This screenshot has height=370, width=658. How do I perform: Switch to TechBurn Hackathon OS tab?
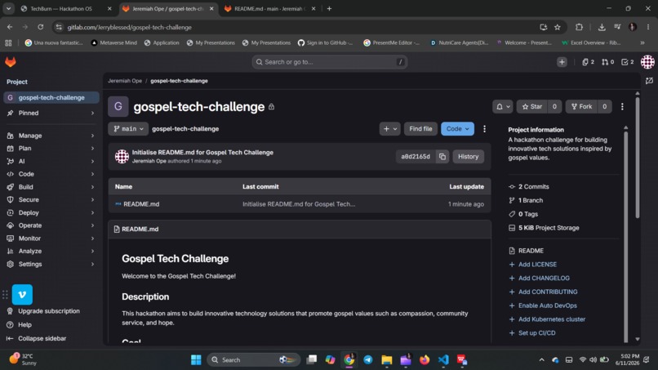66,8
